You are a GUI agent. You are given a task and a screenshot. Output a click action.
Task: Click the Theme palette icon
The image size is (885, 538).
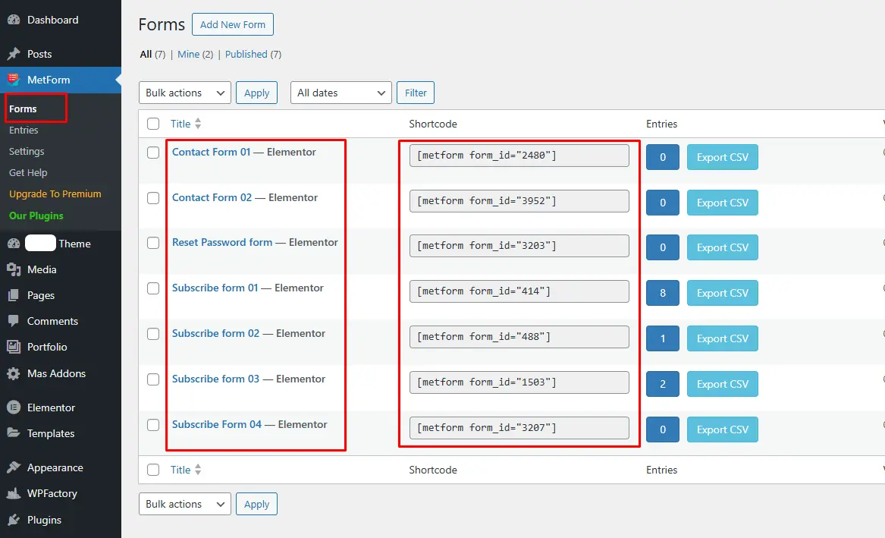click(x=14, y=244)
